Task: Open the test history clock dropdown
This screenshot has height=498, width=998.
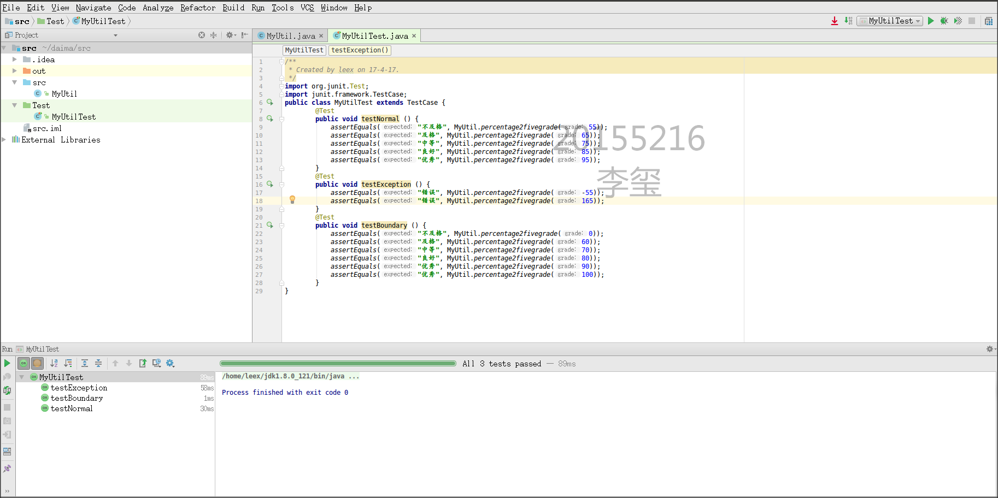Action: tap(156, 363)
